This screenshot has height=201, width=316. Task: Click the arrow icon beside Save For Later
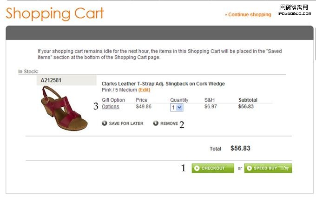pos(105,123)
